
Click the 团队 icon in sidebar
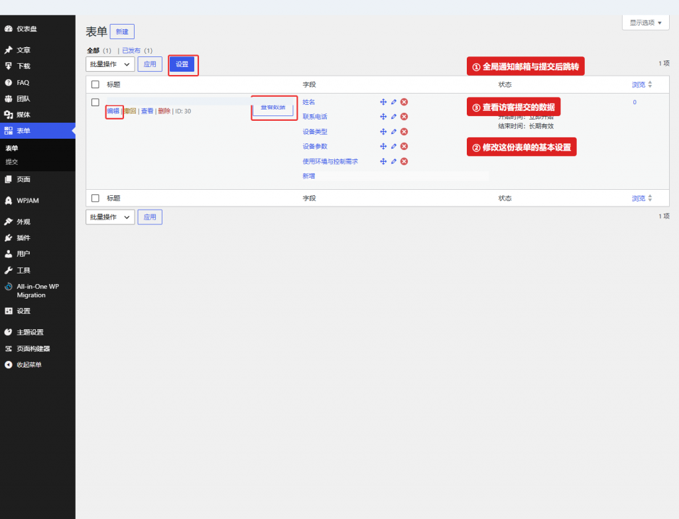point(8,98)
